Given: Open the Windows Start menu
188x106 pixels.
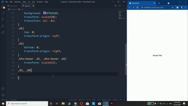Looking at the screenshot, I should [x=3, y=103].
